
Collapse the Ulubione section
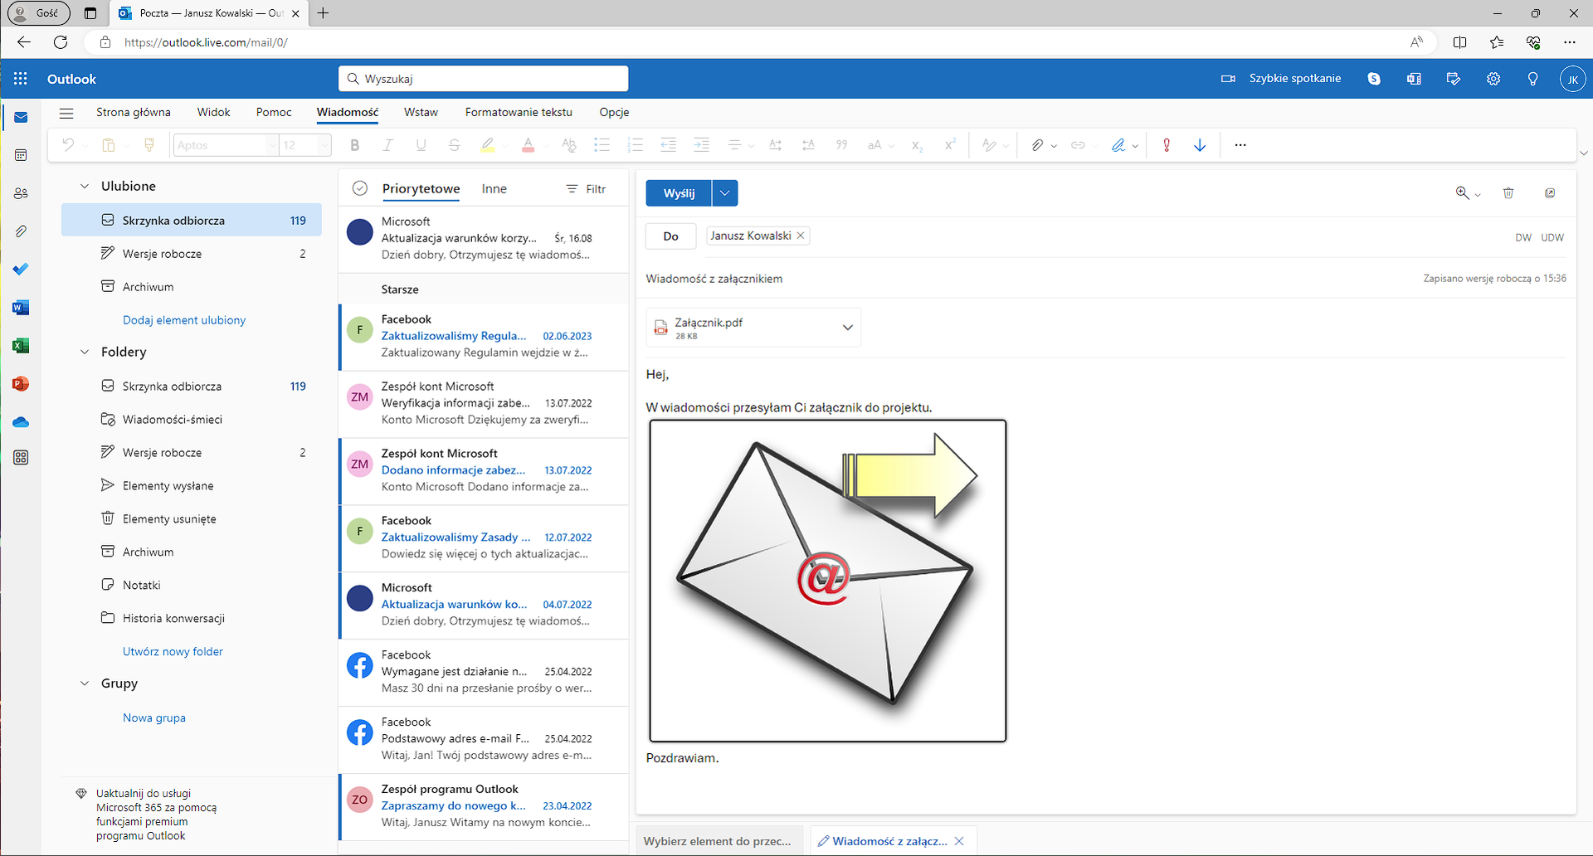pos(84,186)
